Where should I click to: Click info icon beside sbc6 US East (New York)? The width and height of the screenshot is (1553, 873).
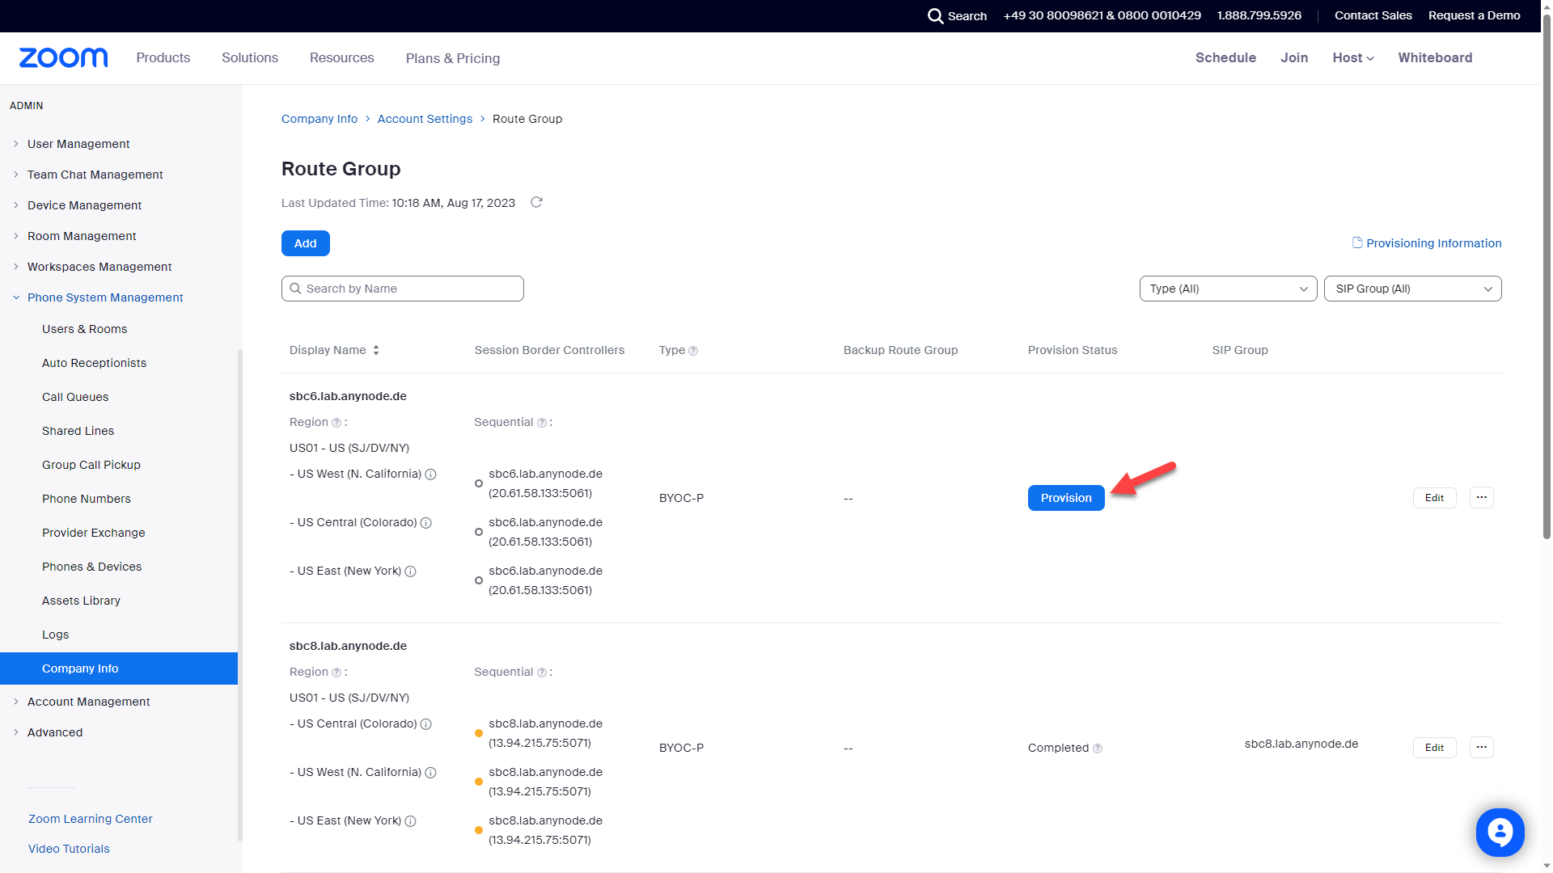click(411, 571)
